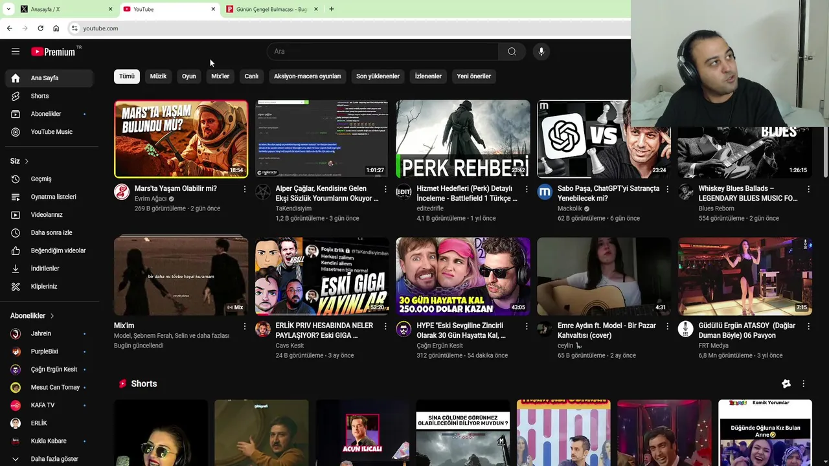
Task: Open TaKendisiyim channel link
Action: click(x=293, y=208)
